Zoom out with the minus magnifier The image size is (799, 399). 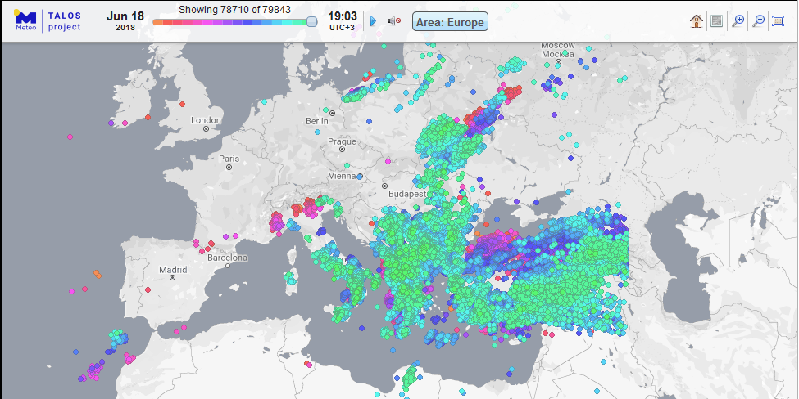758,21
